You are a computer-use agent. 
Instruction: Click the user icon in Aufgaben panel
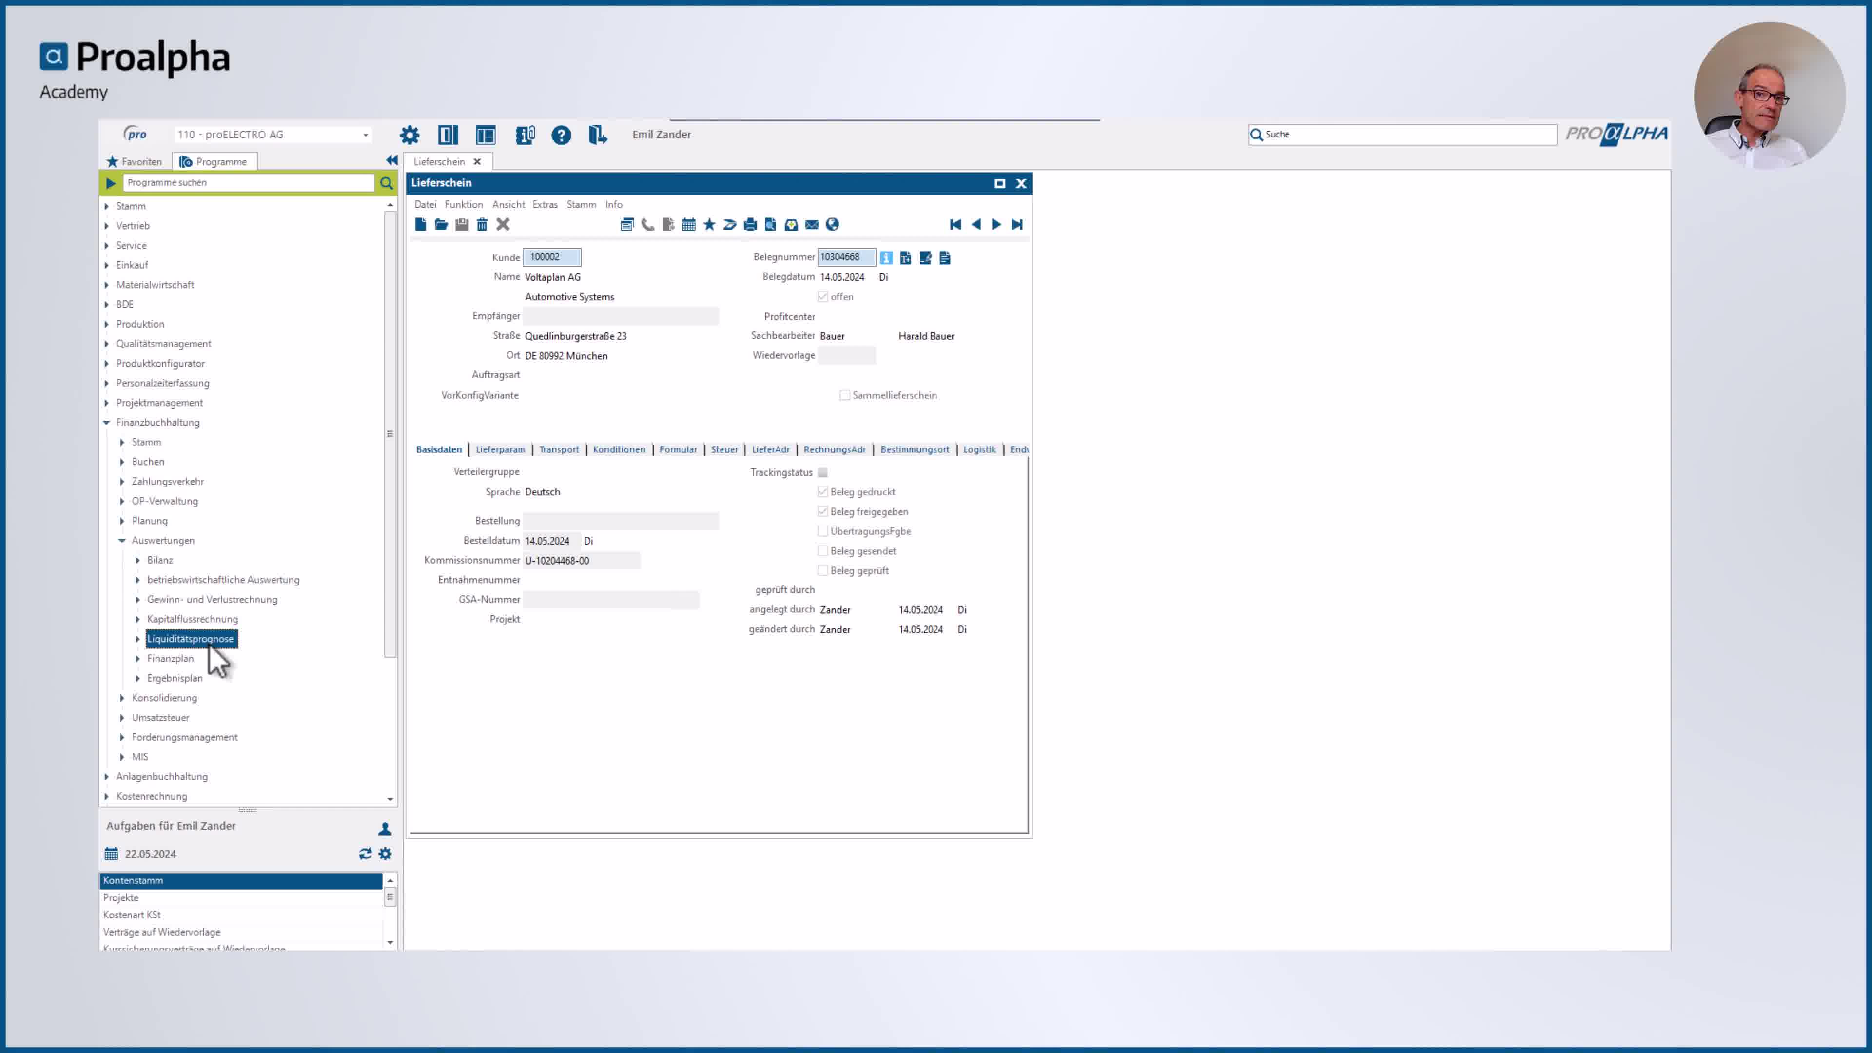tap(385, 828)
